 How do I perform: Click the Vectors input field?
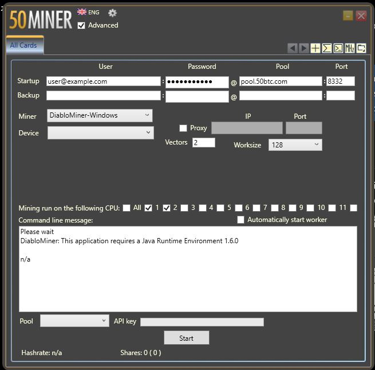click(204, 143)
